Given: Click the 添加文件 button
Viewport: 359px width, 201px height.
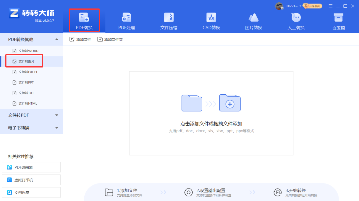Looking at the screenshot, I should point(80,39).
